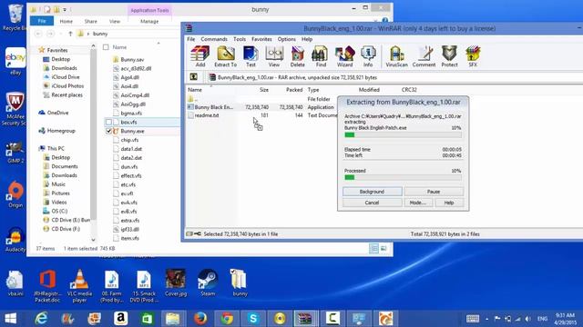This screenshot has height=327, width=583.
Task: Open the Manage tab in Explorer ribbon
Action: [x=149, y=22]
